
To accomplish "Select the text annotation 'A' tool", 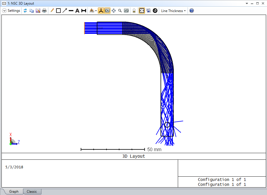I will point(77,11).
